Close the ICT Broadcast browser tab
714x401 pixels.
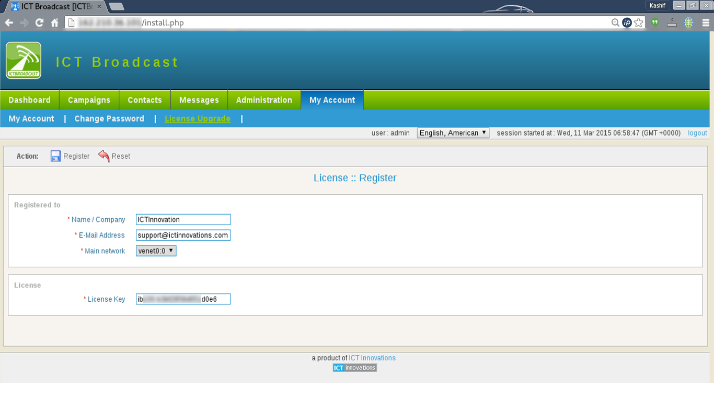[99, 6]
